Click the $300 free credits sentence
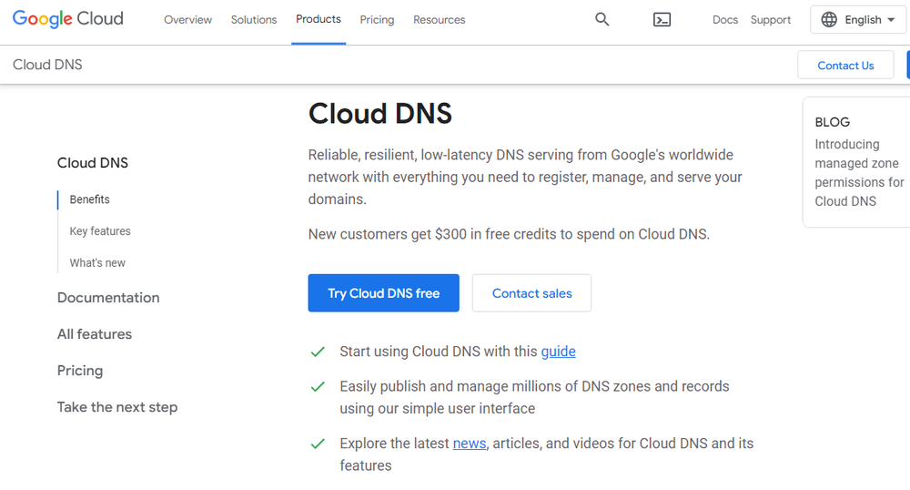 point(509,234)
